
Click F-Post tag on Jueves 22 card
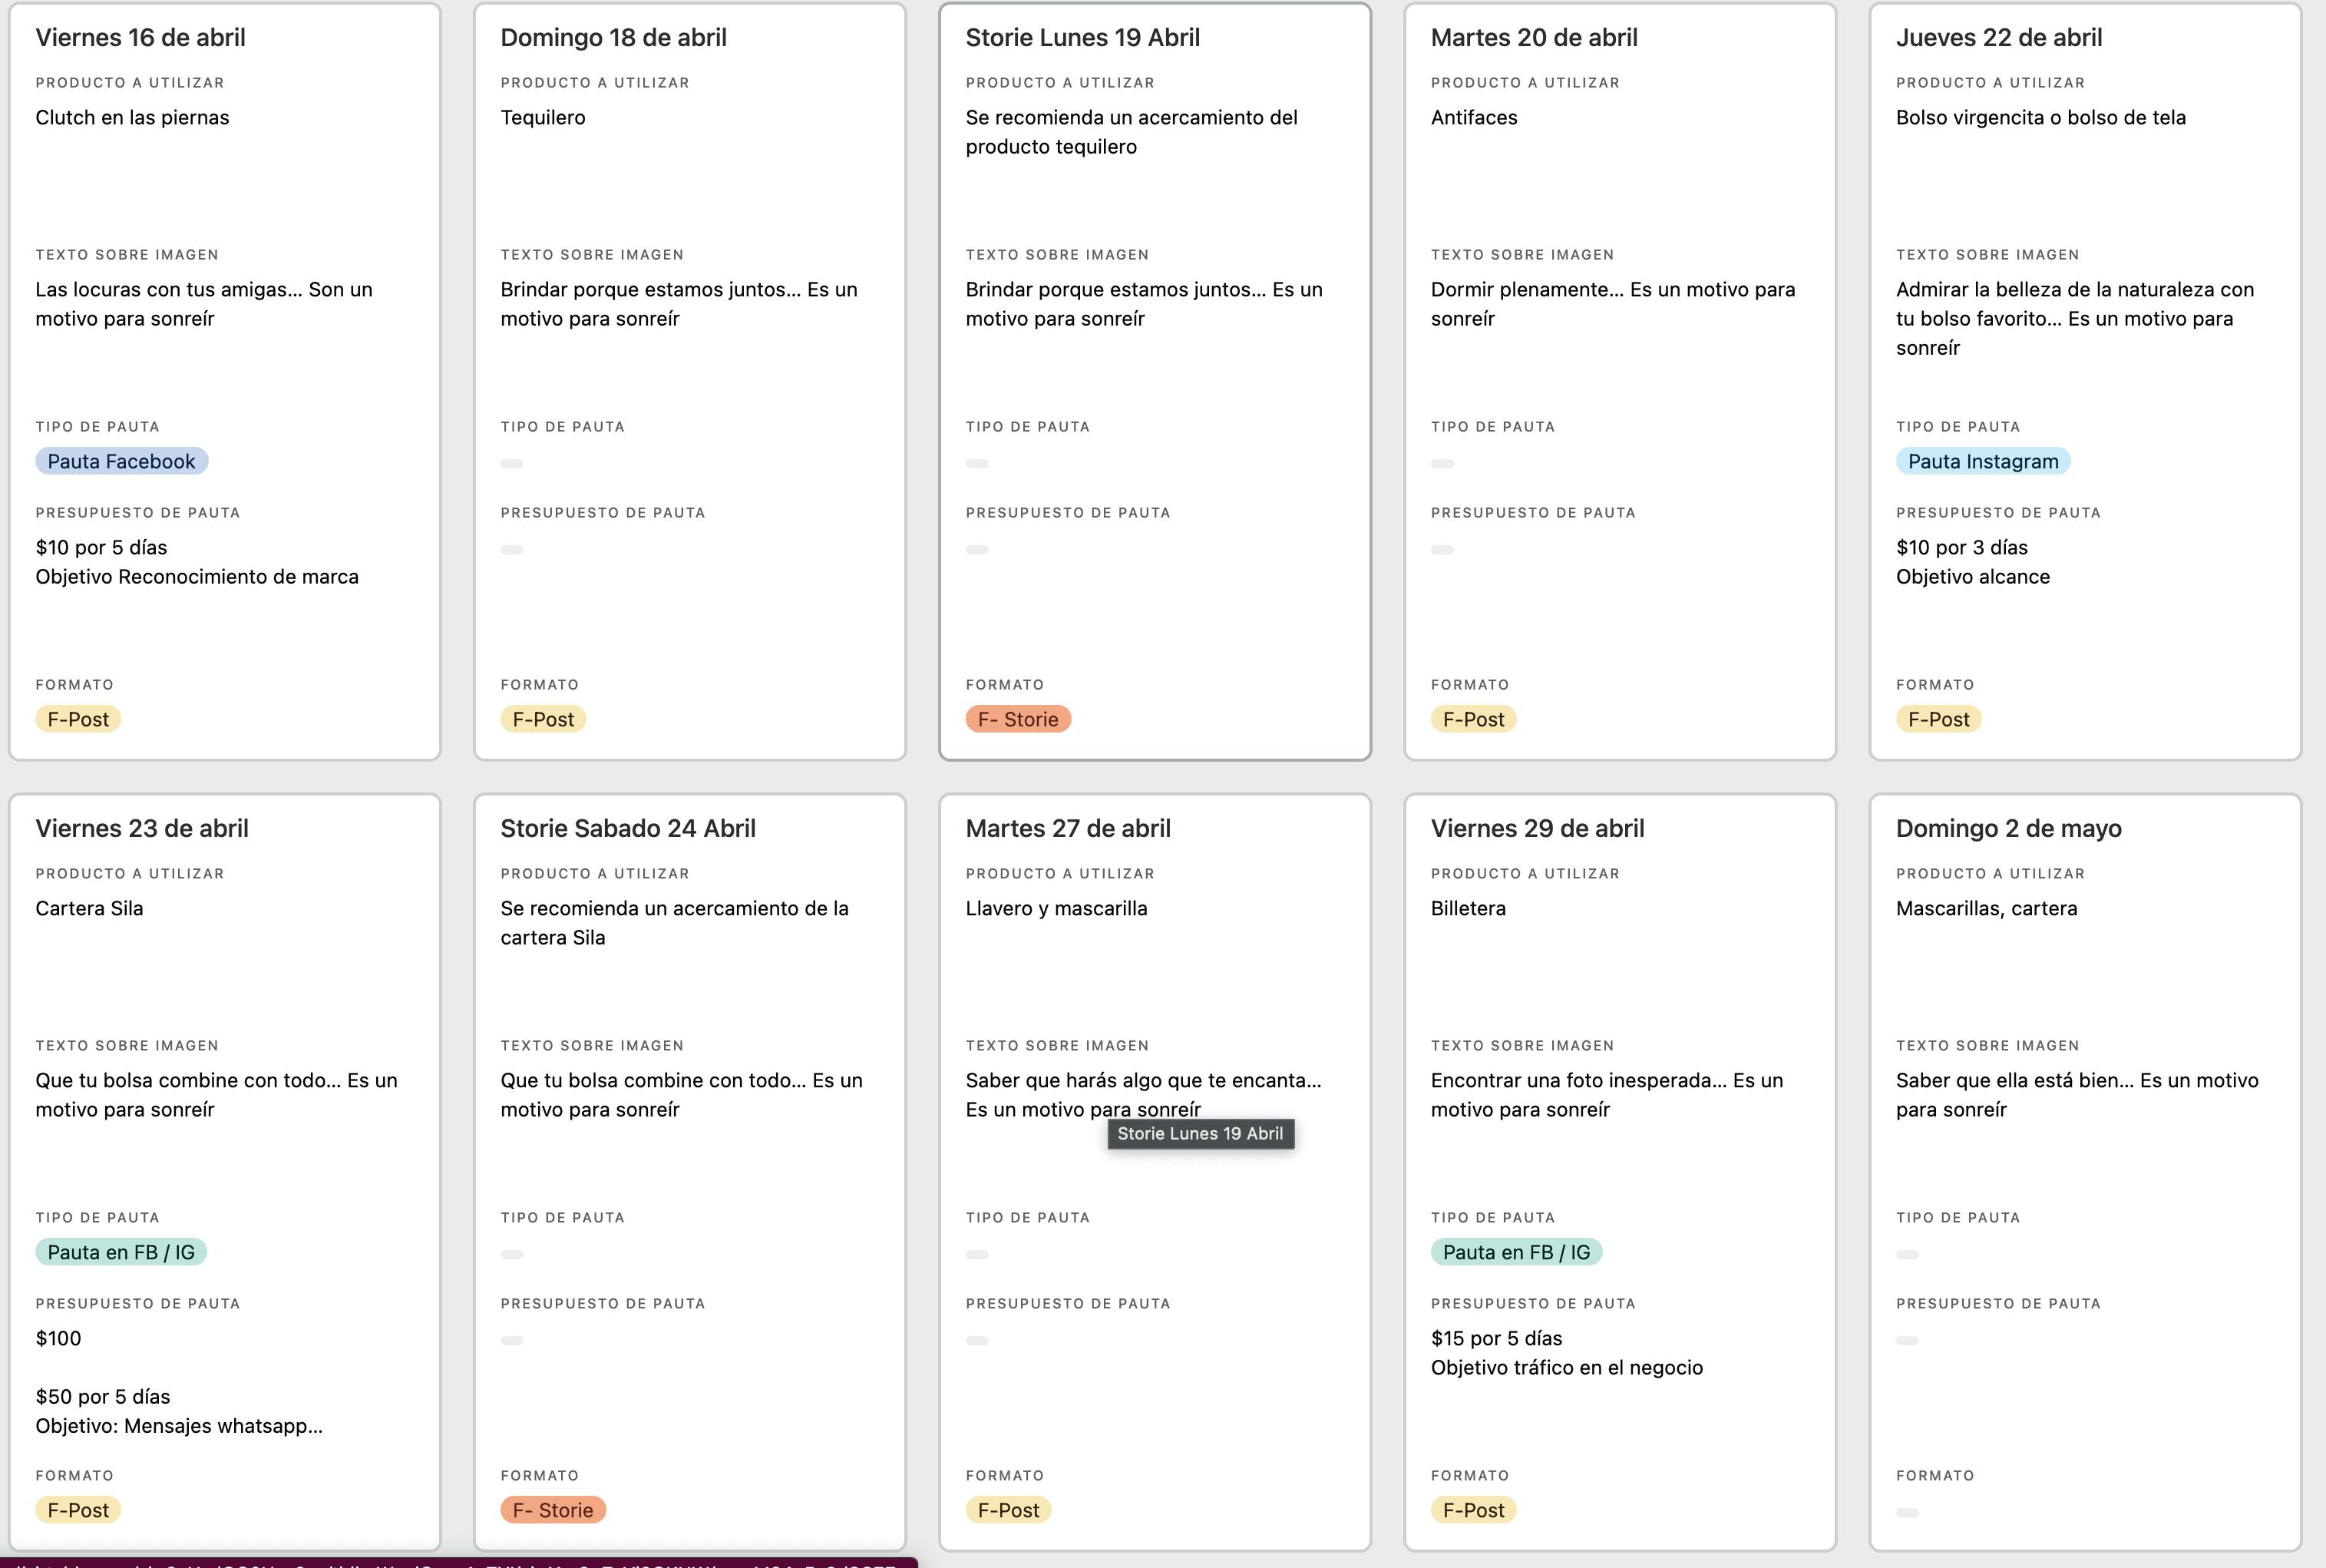[x=1938, y=719]
